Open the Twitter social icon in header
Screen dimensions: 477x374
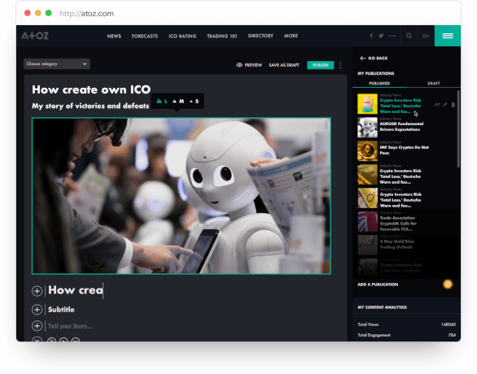pos(381,36)
